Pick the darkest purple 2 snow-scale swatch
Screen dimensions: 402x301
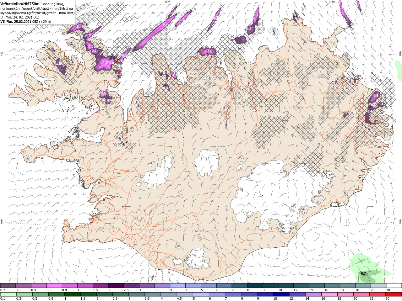point(116,286)
